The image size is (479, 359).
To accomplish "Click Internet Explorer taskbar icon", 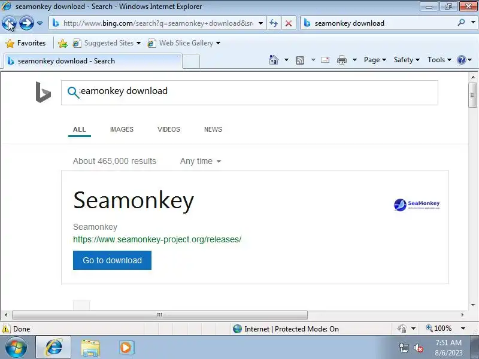I will click(54, 348).
